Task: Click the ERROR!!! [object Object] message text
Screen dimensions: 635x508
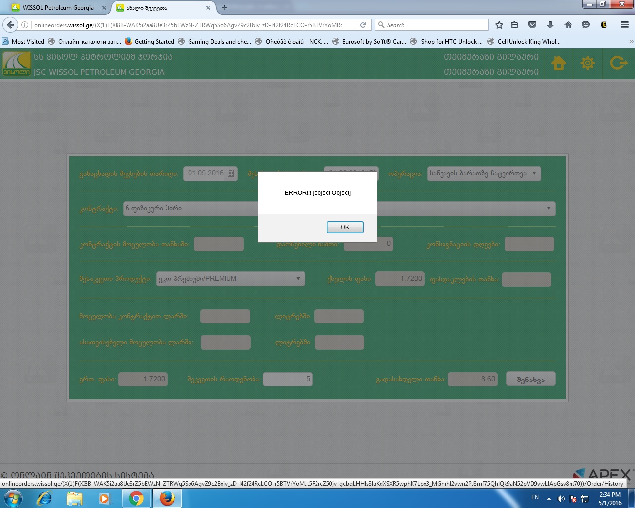Action: [x=317, y=193]
